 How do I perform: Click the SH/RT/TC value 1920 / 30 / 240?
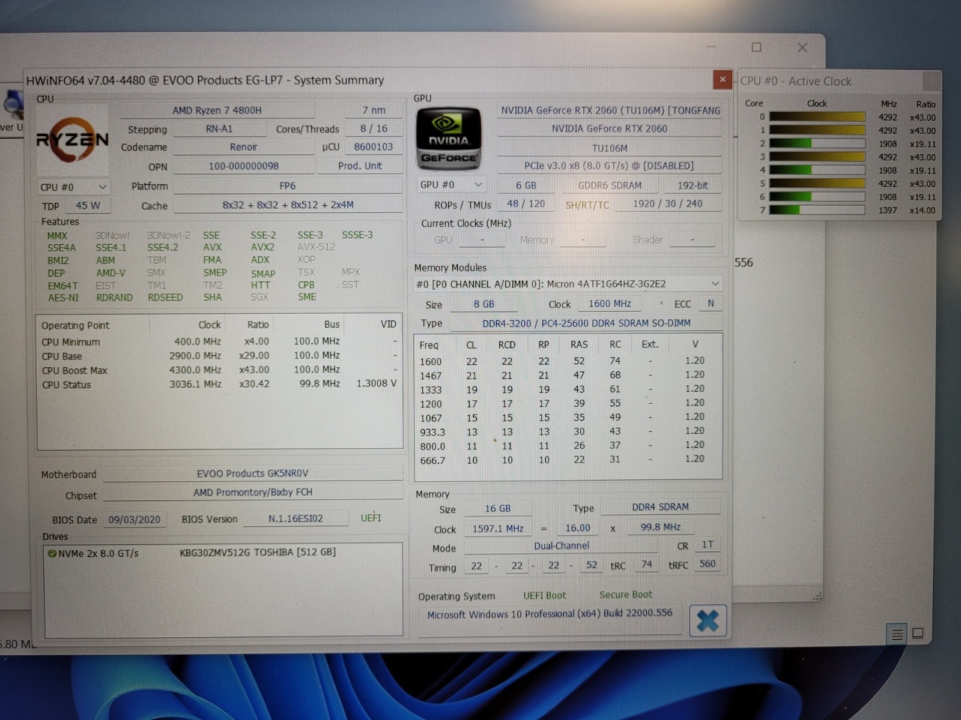point(667,203)
